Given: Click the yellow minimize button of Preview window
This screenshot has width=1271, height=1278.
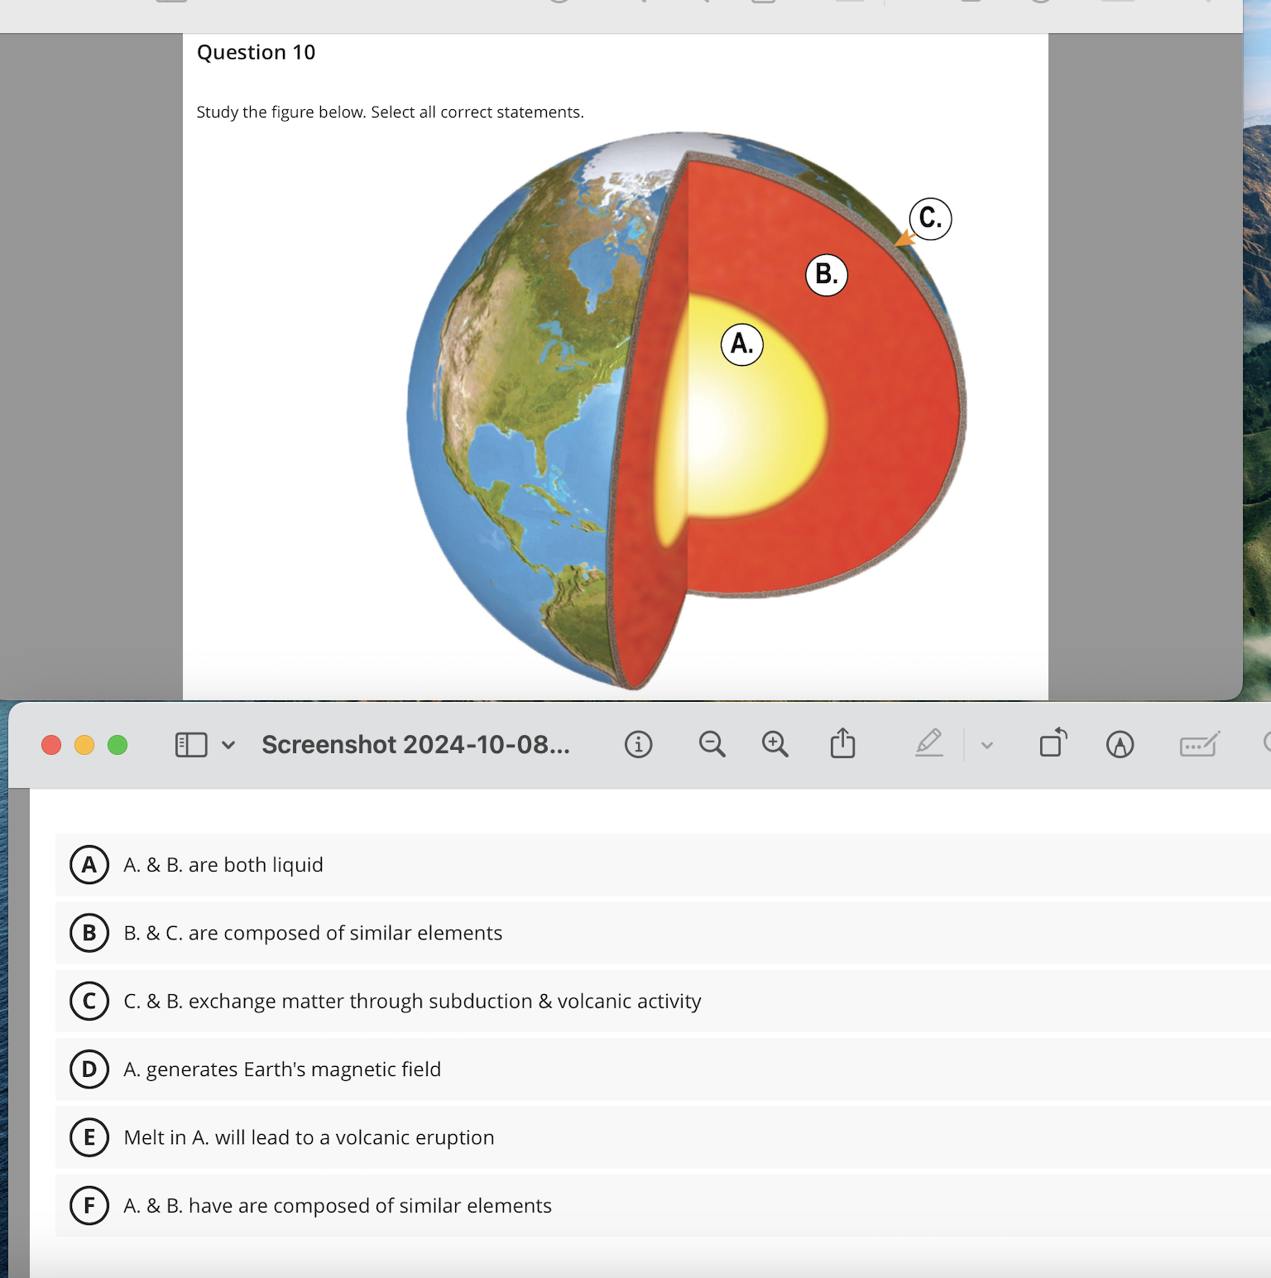Looking at the screenshot, I should (x=84, y=745).
